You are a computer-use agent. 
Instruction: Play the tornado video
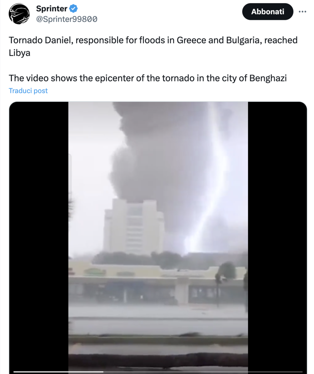(158, 236)
